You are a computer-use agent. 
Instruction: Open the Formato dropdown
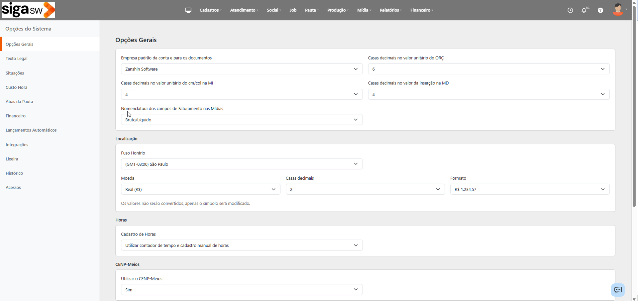tap(530, 189)
